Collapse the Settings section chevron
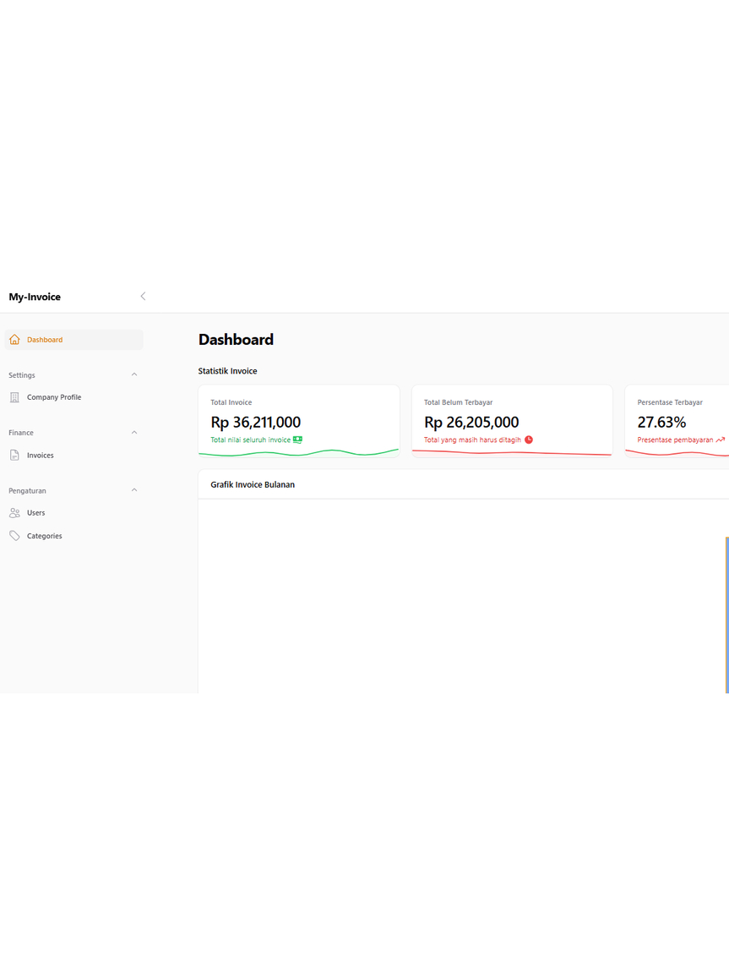The height and width of the screenshot is (972, 729). [x=134, y=374]
